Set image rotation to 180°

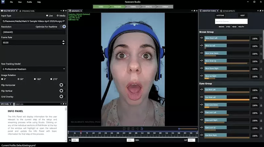(x=35, y=79)
